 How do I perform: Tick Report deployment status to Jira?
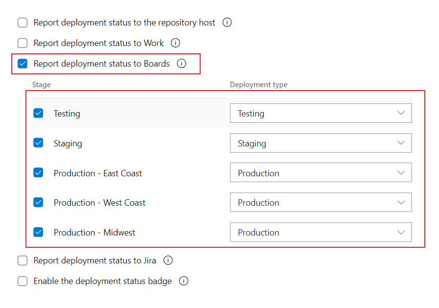[23, 261]
